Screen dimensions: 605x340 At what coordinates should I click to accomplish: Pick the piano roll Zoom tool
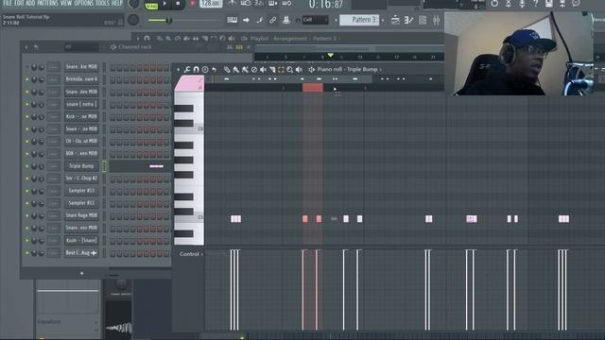tap(290, 69)
